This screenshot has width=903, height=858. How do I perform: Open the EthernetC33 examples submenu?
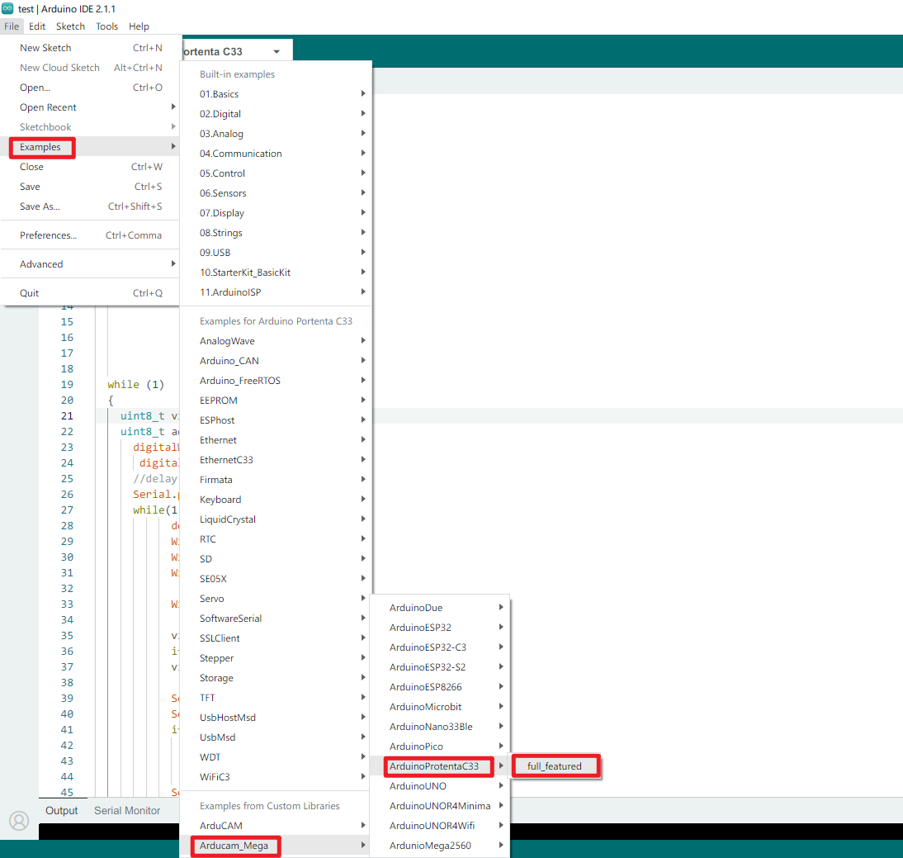276,460
